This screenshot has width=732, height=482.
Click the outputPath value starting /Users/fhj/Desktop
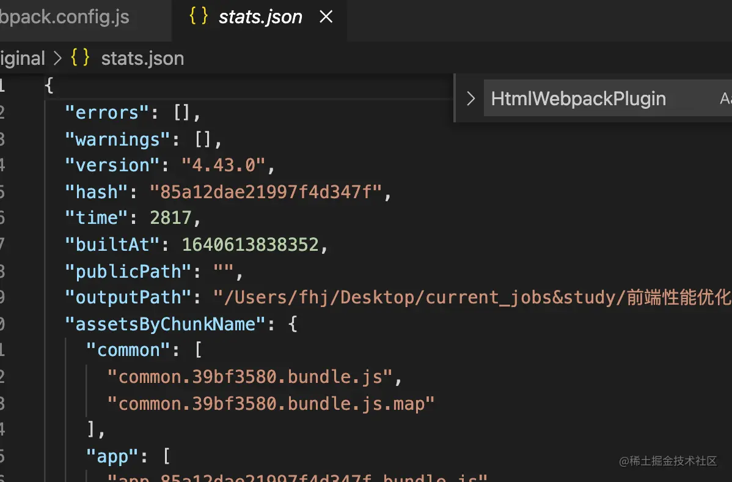coord(472,297)
